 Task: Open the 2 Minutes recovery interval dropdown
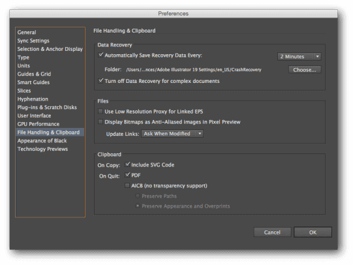[x=299, y=57]
